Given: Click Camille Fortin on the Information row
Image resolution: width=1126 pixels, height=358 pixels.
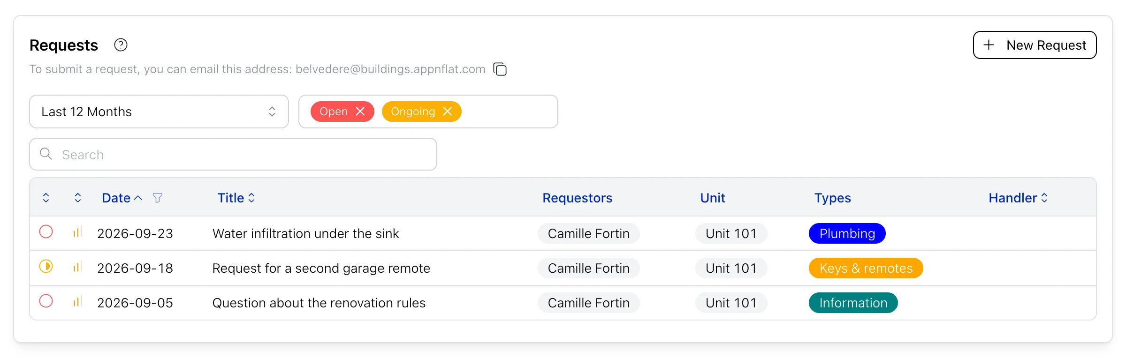Looking at the screenshot, I should [588, 303].
